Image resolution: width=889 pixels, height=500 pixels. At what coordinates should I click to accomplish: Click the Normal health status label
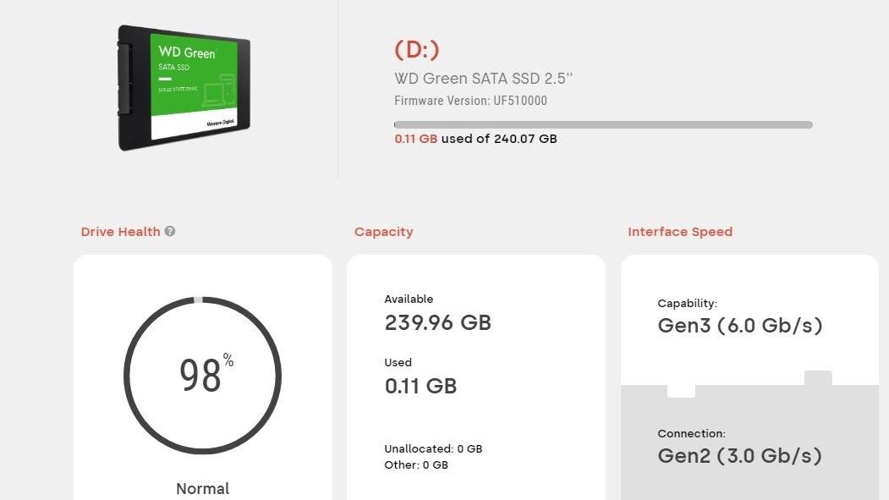point(202,488)
